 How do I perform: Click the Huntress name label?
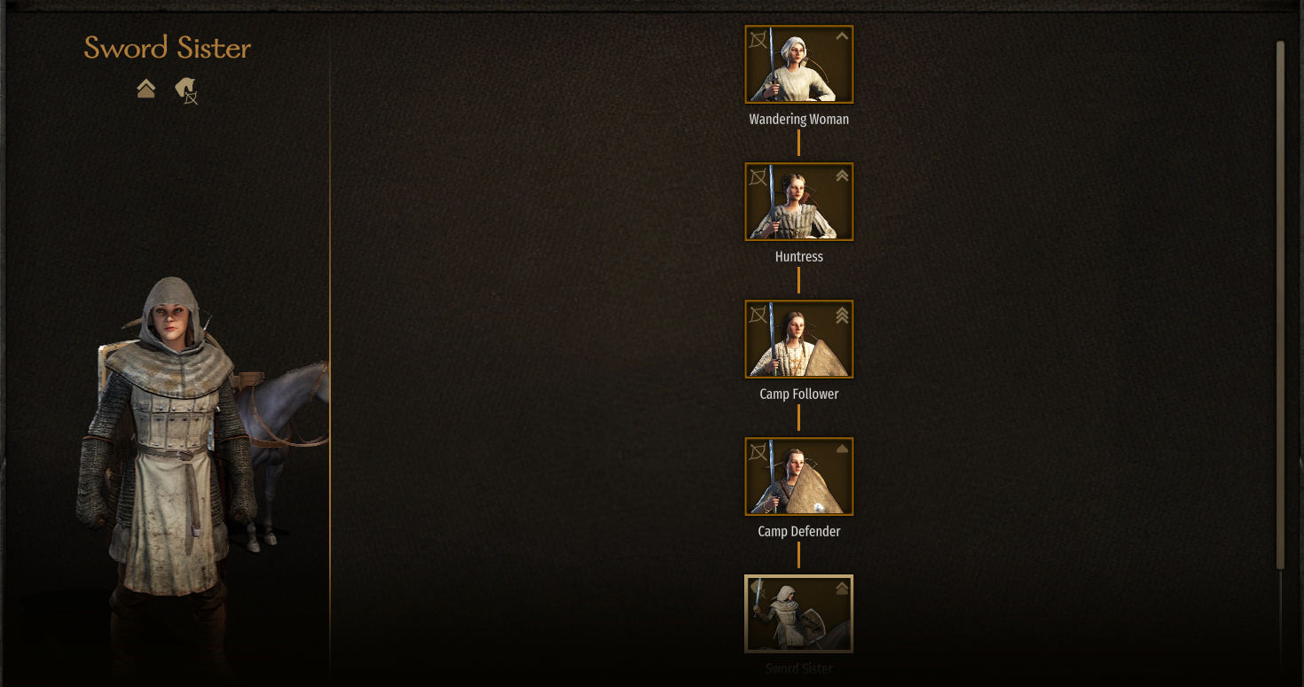click(799, 256)
